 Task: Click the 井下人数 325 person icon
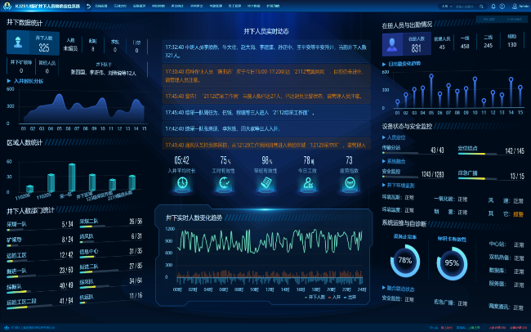point(18,43)
